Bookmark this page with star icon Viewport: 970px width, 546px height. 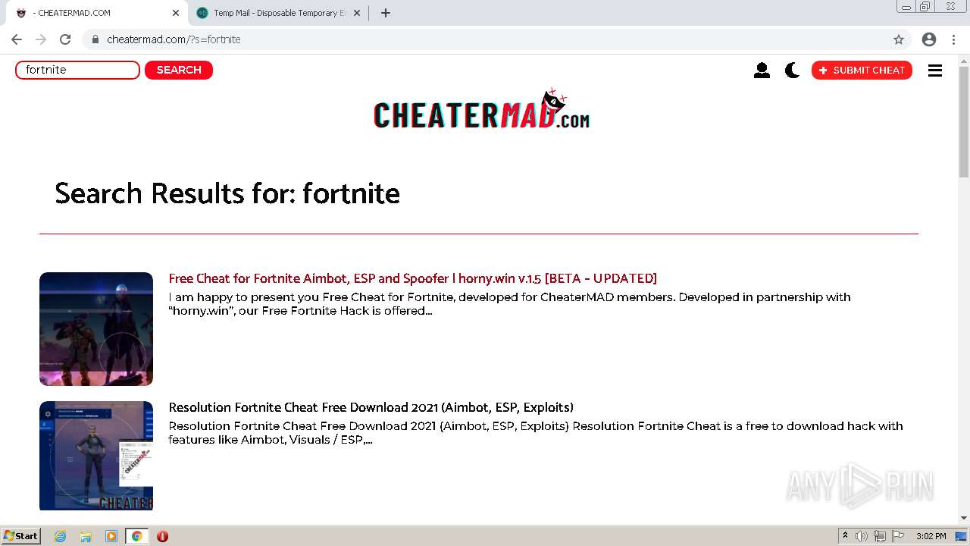pyautogui.click(x=899, y=39)
